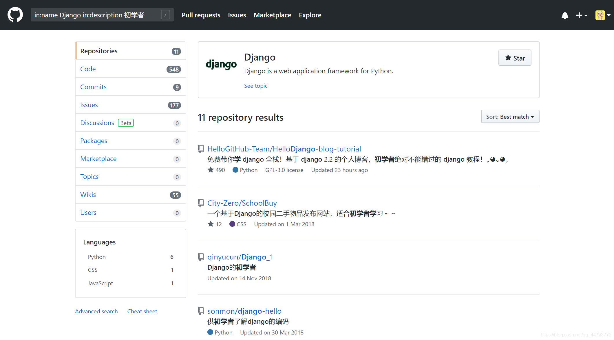Screen dimensions: 614x340
Task: Click 'Updated on 1 Mar 2018' text
Action: pos(284,224)
